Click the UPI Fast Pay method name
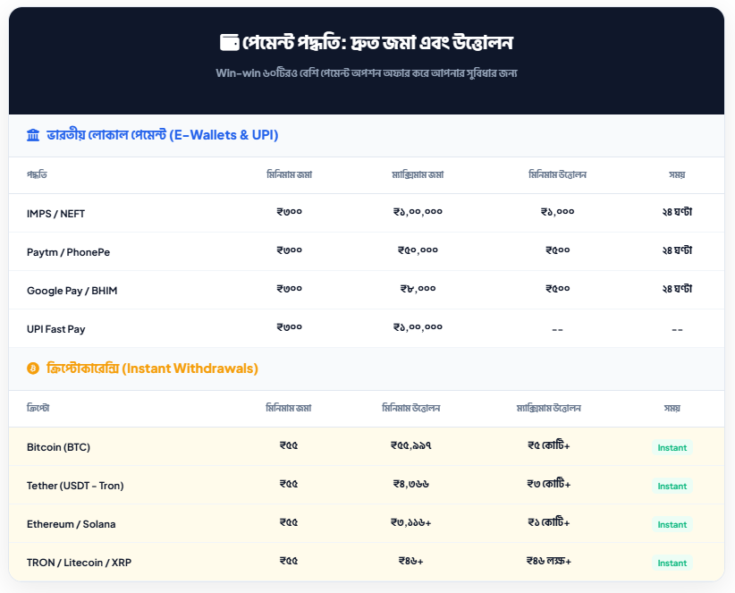Screen dimensions: 735x593 tap(56, 329)
